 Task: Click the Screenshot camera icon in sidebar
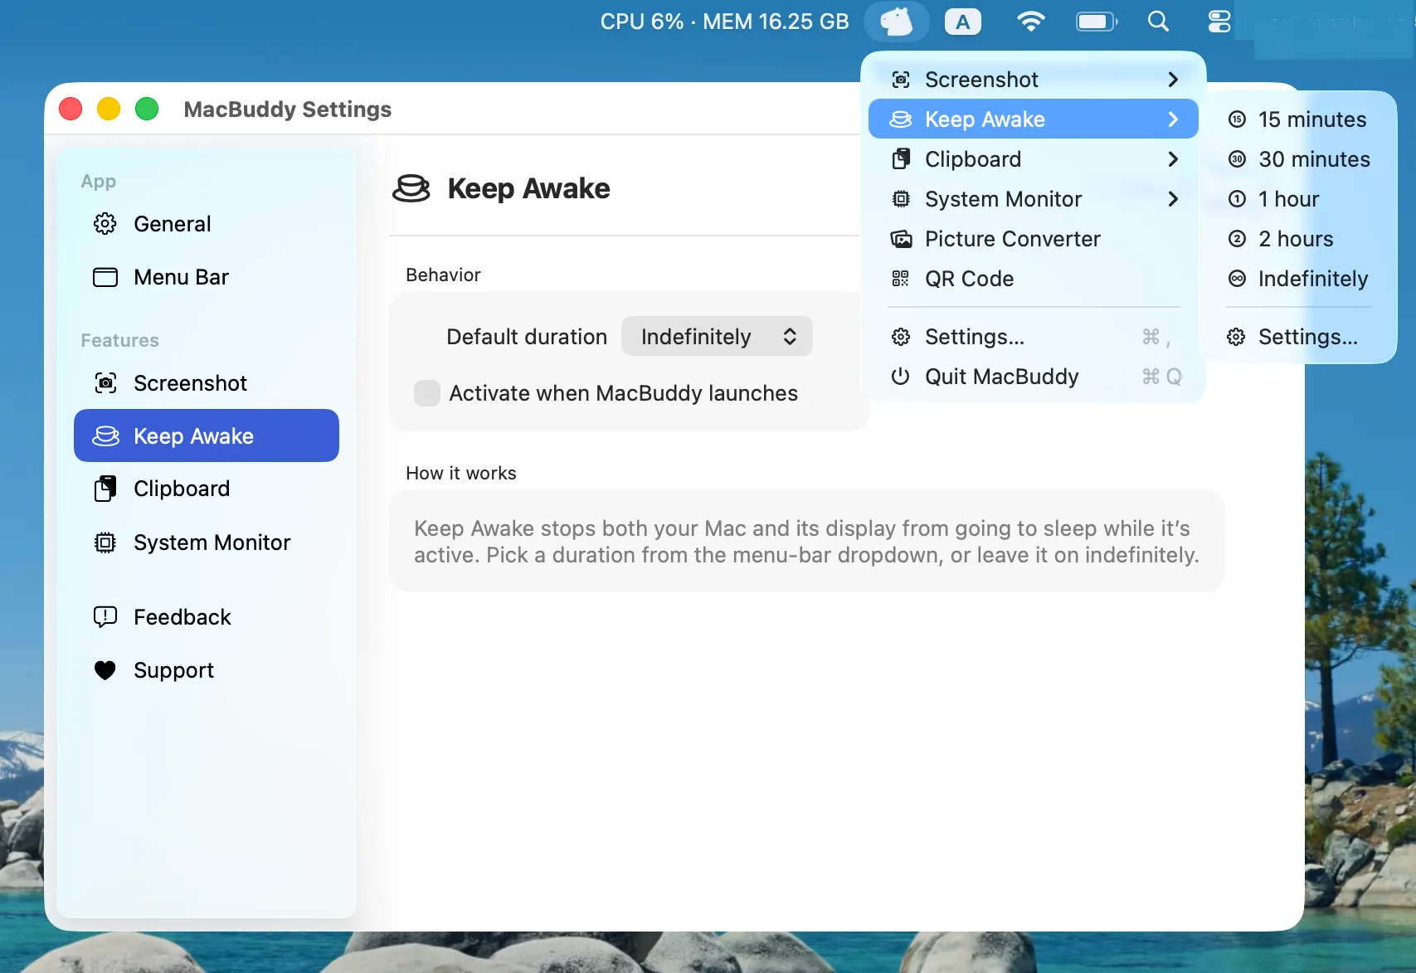click(x=105, y=383)
